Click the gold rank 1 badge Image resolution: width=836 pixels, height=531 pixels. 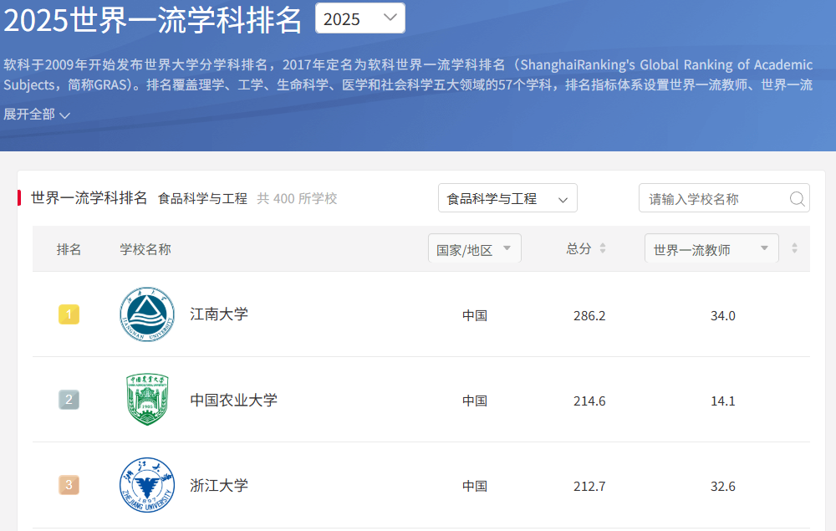pos(69,314)
